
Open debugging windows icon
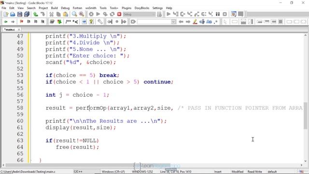coord(234,14)
